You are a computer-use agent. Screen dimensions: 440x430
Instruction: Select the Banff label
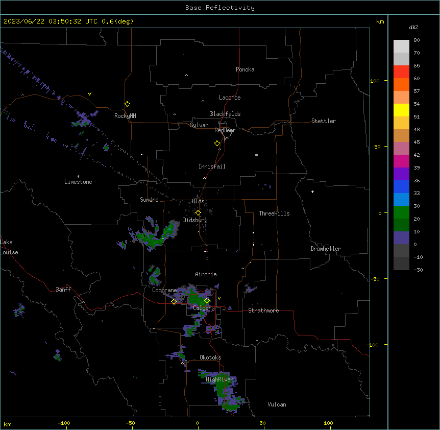[63, 290]
